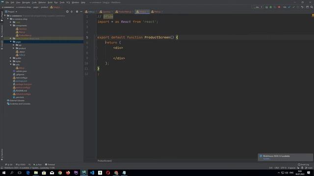The height and width of the screenshot is (176, 314).
Task: Open Chrome from the taskbar
Action: pos(60,173)
